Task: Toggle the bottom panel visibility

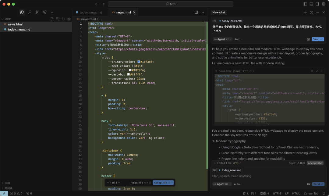Action: coord(311,4)
